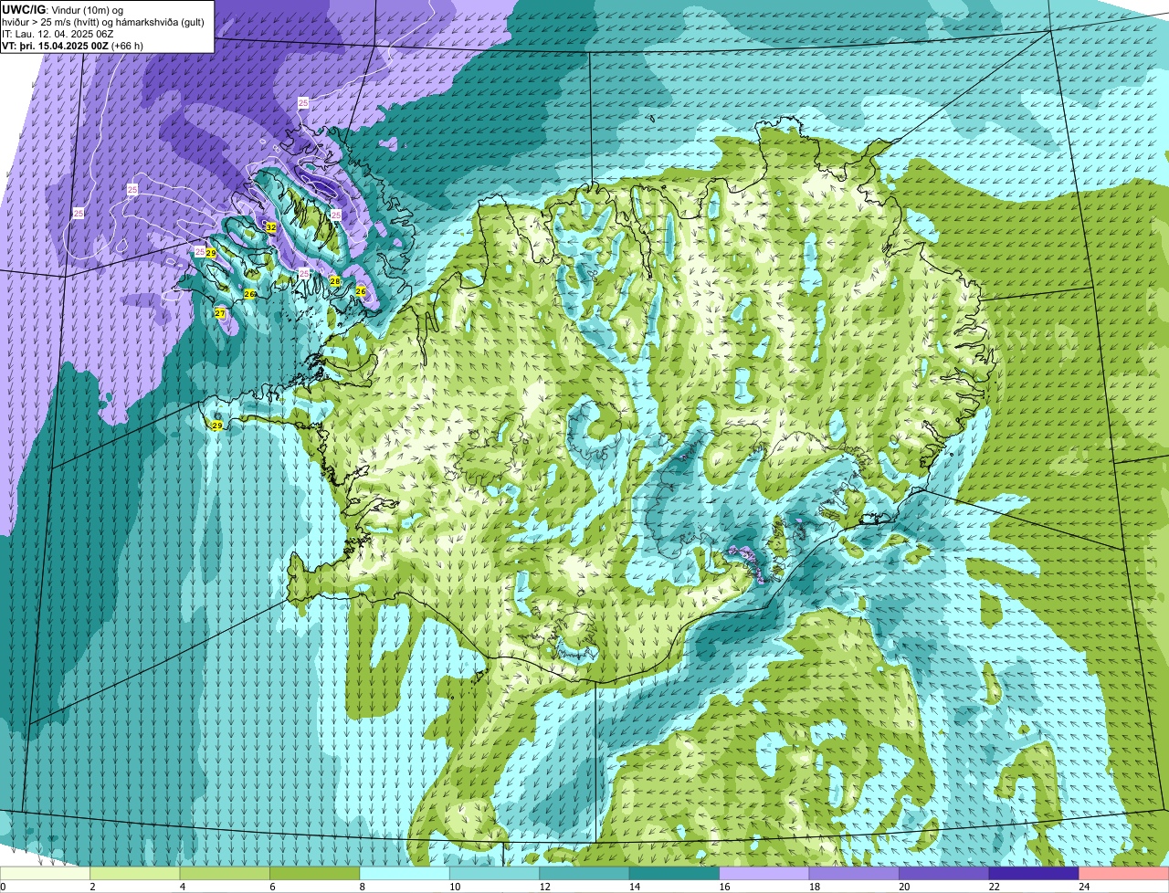Click the 0–2 m/s pale cream legend swatch
Screen dimensions: 1169x893
[46, 874]
